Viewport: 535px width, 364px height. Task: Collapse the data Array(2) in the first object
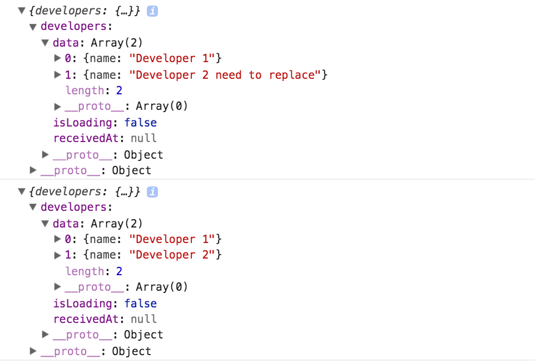point(45,42)
